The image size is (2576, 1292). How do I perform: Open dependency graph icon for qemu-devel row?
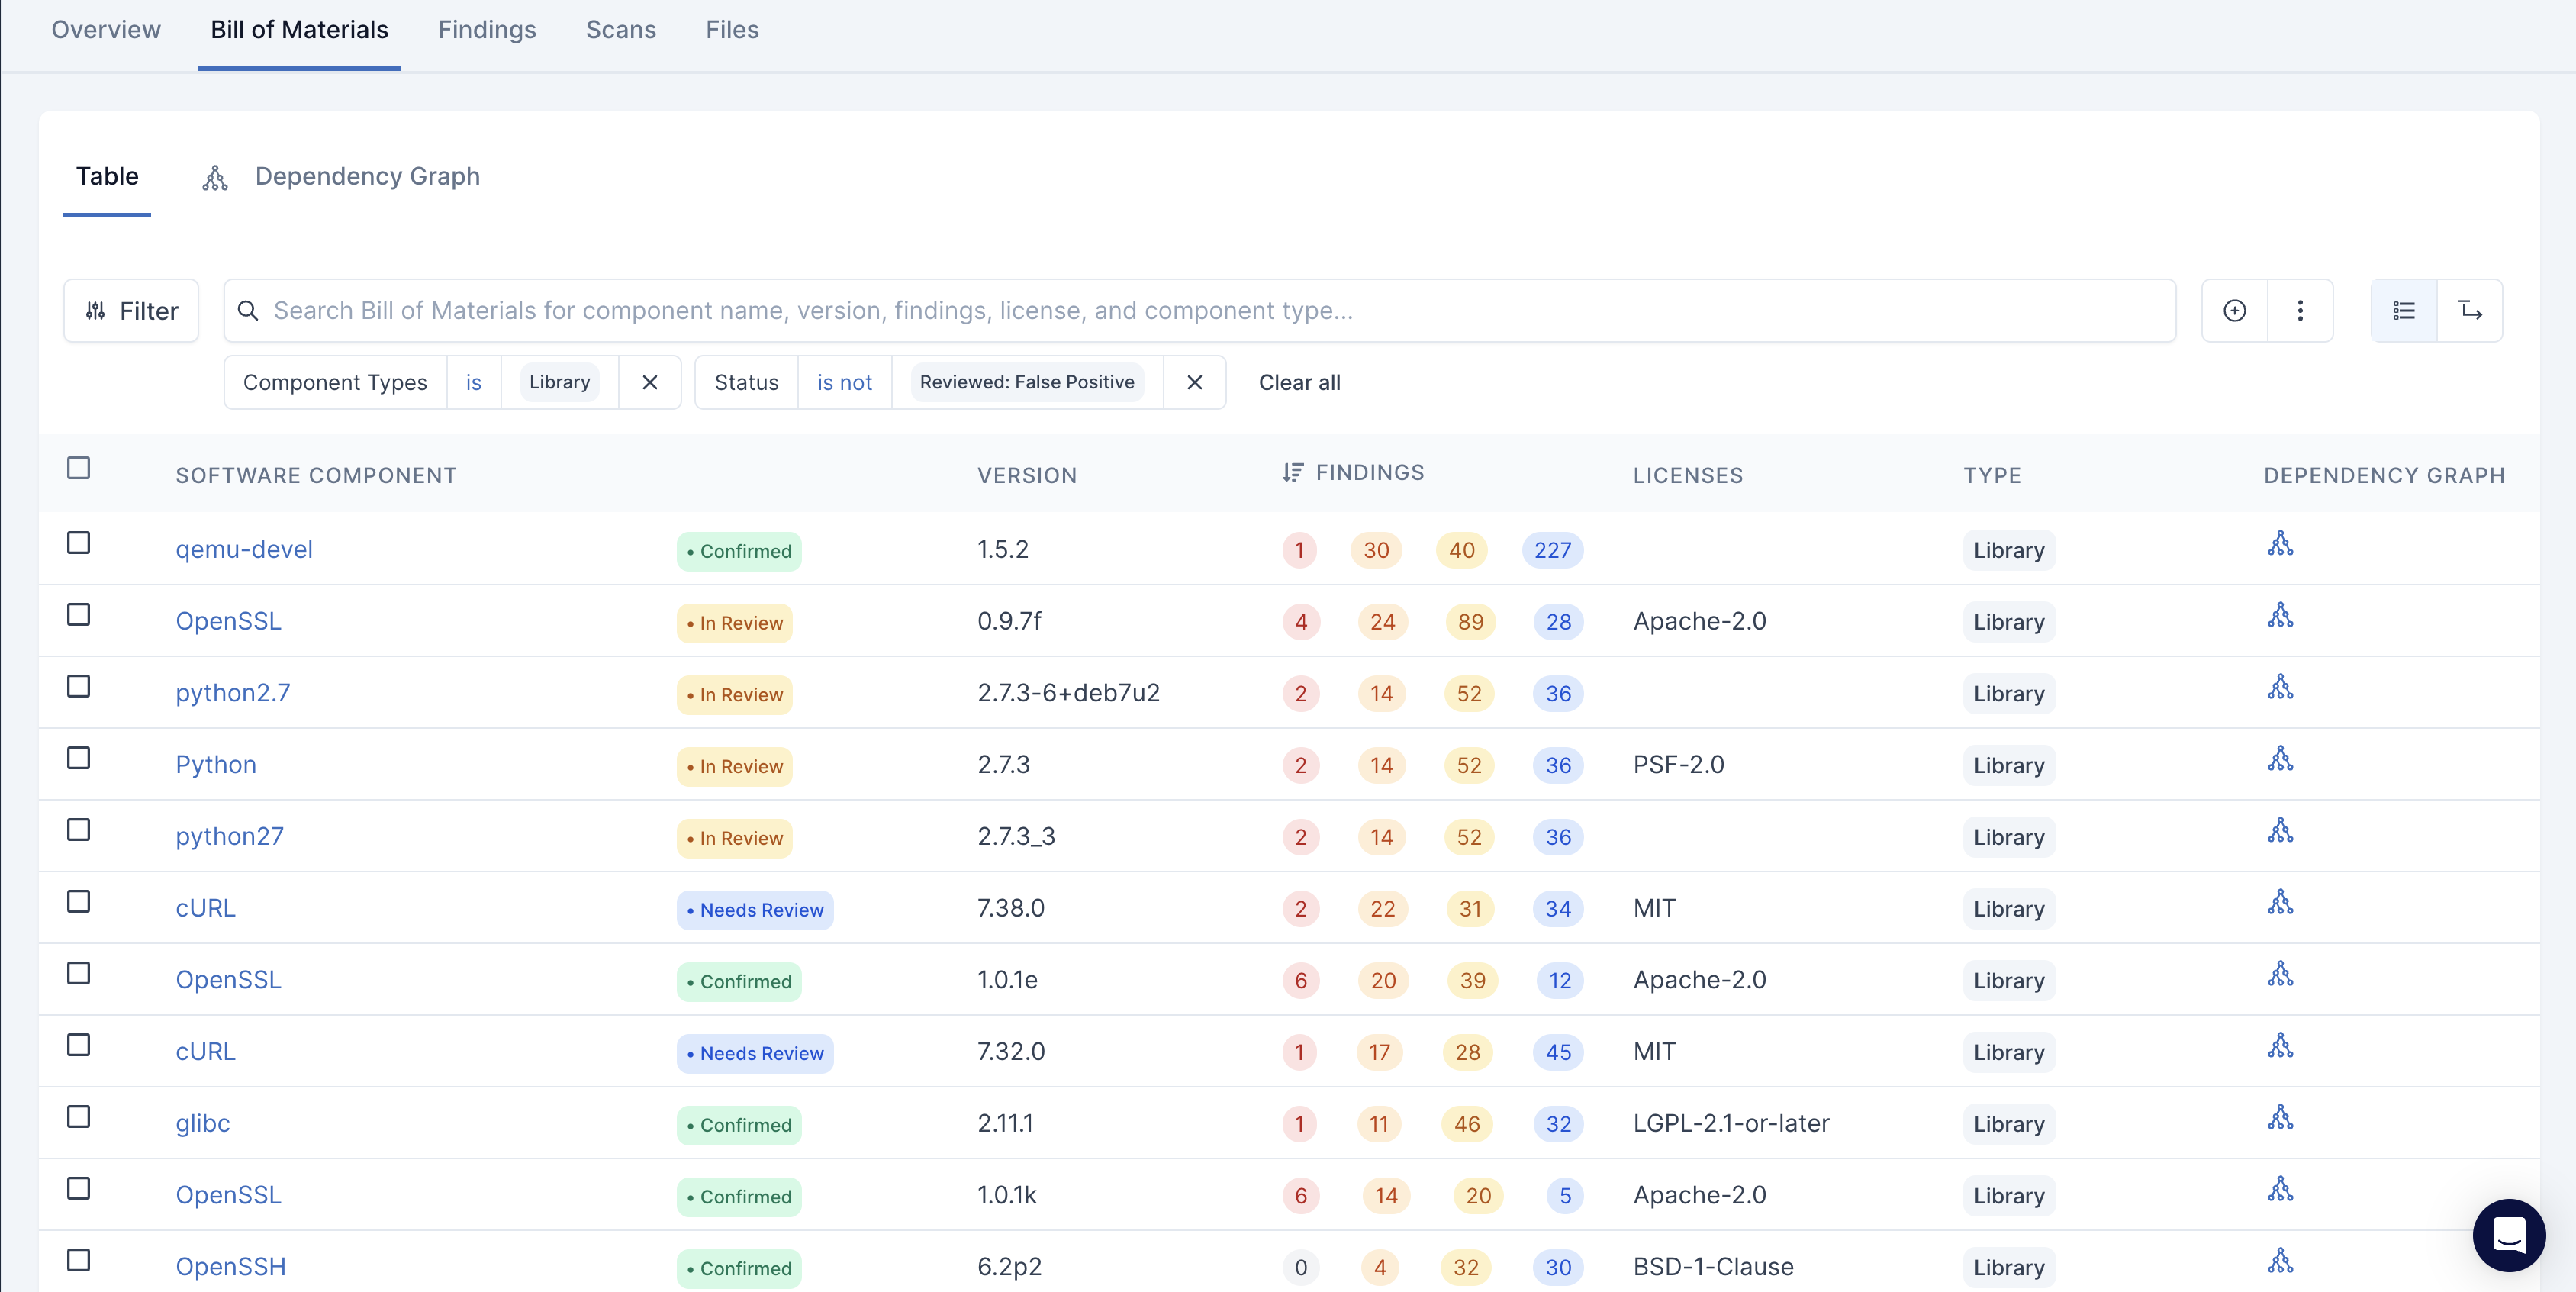2280,545
